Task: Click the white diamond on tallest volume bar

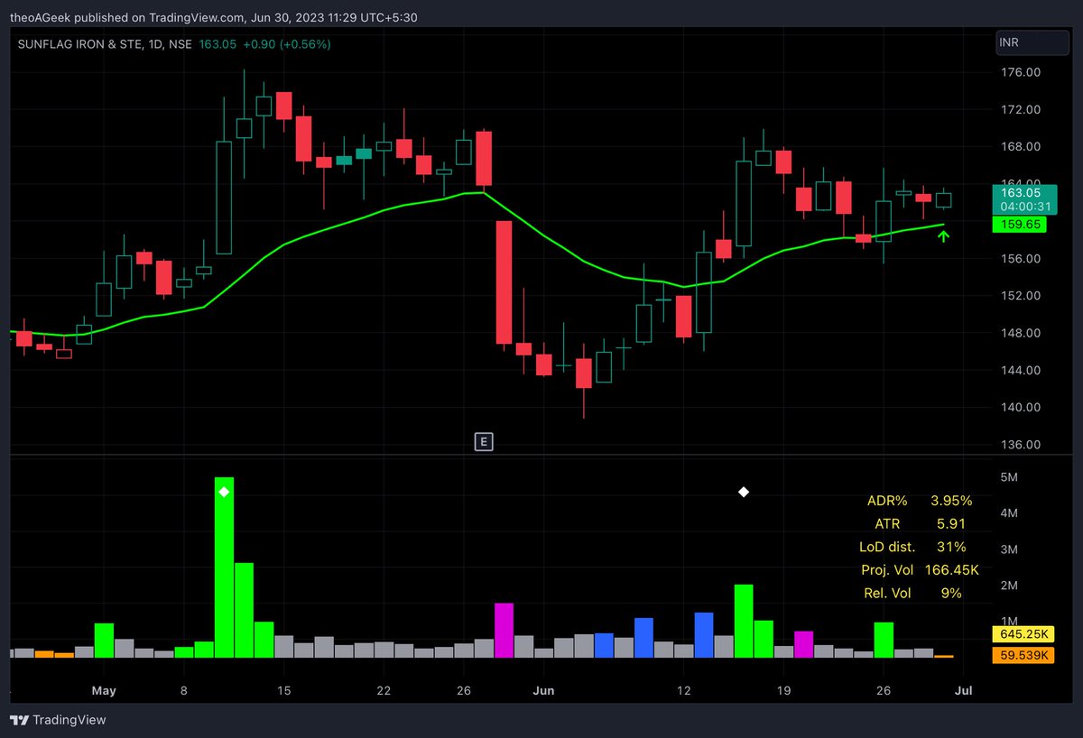Action: (224, 492)
